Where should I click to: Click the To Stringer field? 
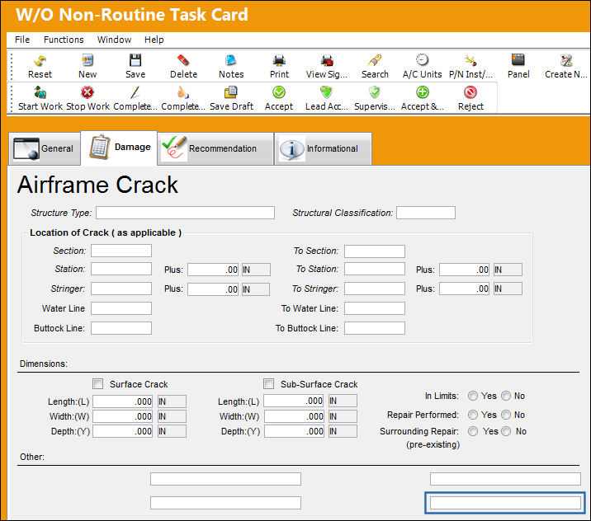point(375,289)
